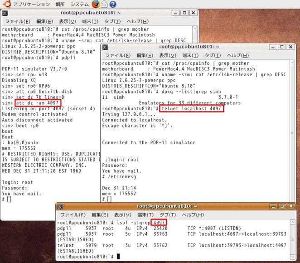Click the 'boot rp0' command line
Viewport: 300px width, 263px height.
pos(20,126)
